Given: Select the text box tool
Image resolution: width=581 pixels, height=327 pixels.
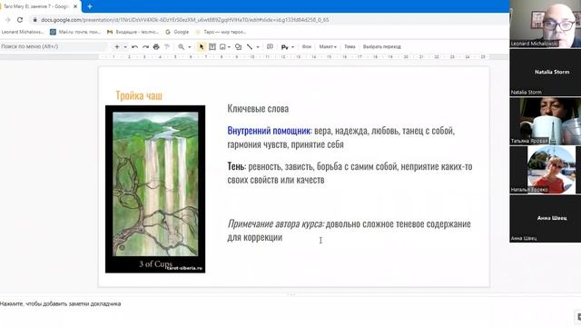Looking at the screenshot, I should [x=212, y=46].
